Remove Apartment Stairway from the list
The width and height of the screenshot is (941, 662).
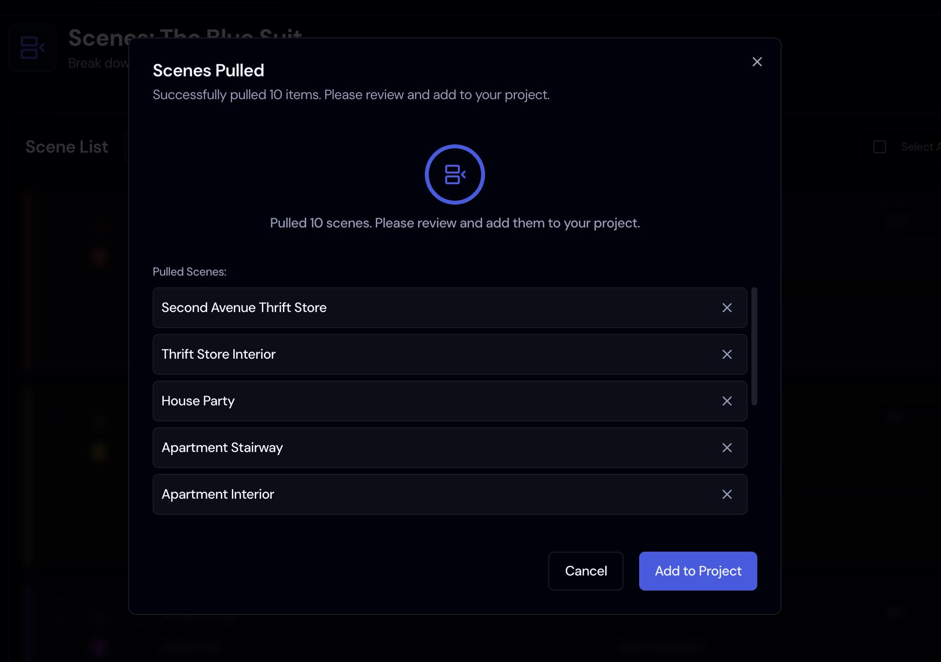727,448
